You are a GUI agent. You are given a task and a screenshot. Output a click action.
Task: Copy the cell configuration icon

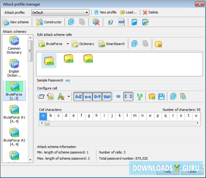tap(173, 97)
